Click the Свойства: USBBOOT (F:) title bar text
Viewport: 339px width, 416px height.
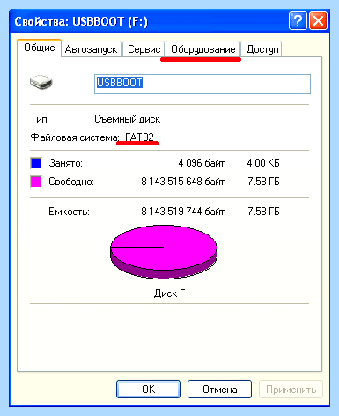[x=81, y=21]
